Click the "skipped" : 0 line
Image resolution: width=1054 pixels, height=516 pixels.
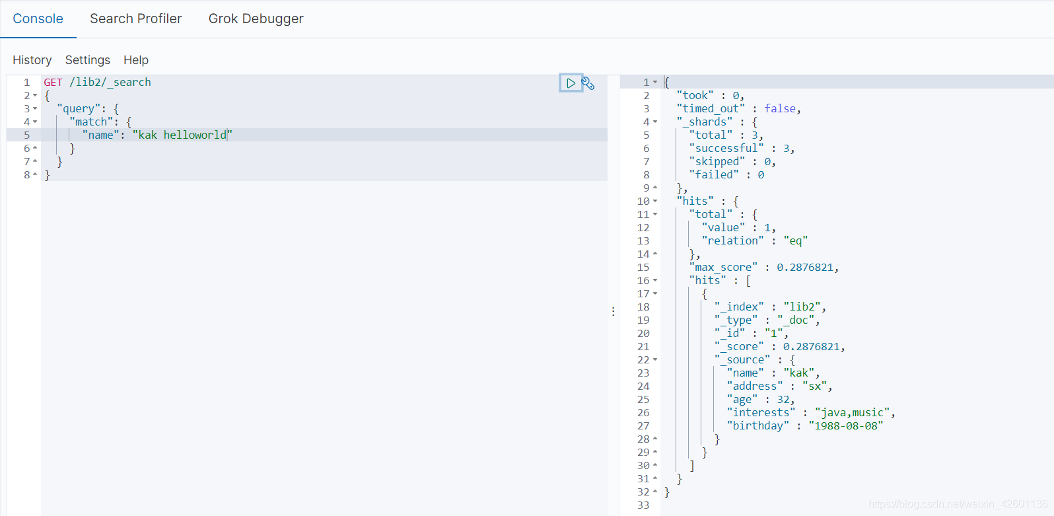point(732,162)
